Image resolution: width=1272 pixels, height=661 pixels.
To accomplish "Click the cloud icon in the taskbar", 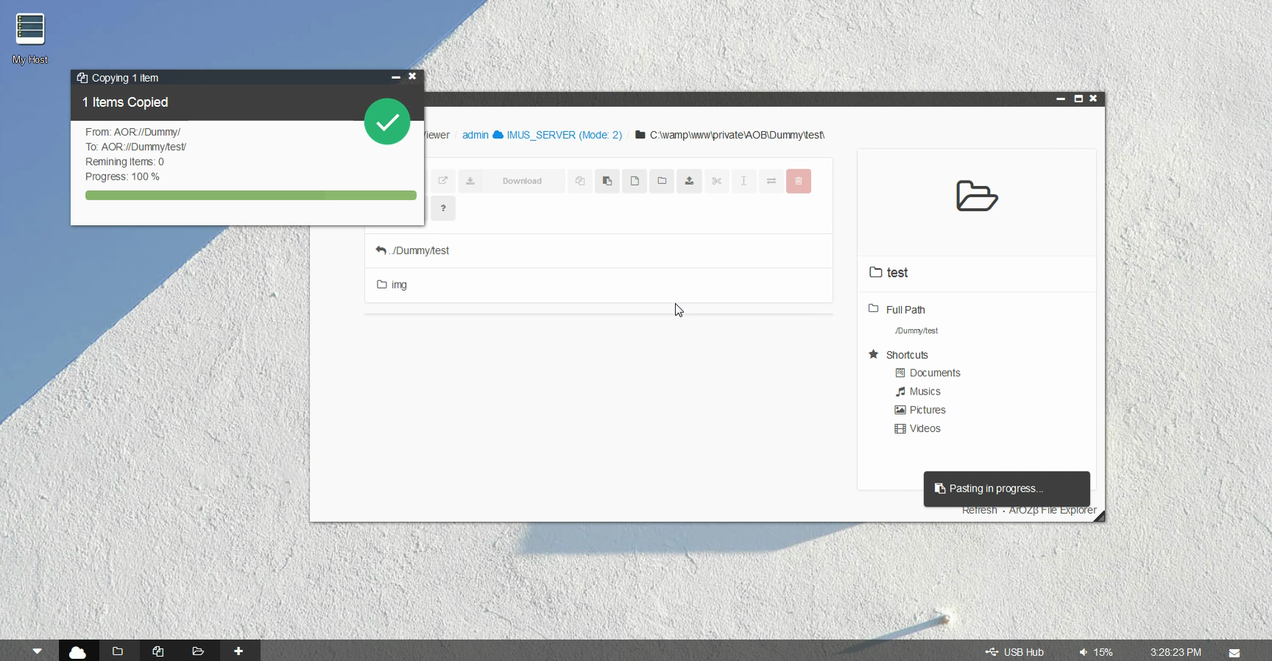I will click(77, 651).
